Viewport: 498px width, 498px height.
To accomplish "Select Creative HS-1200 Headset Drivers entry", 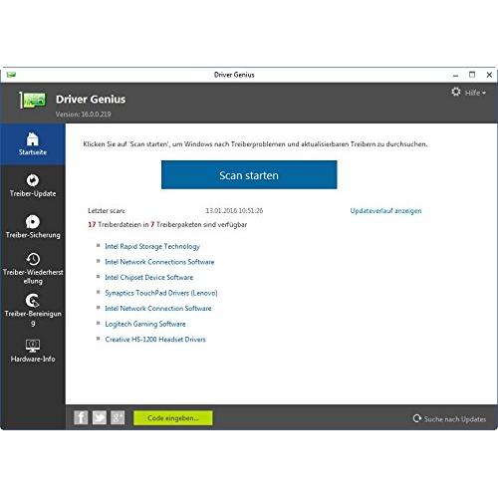I will click(x=155, y=340).
